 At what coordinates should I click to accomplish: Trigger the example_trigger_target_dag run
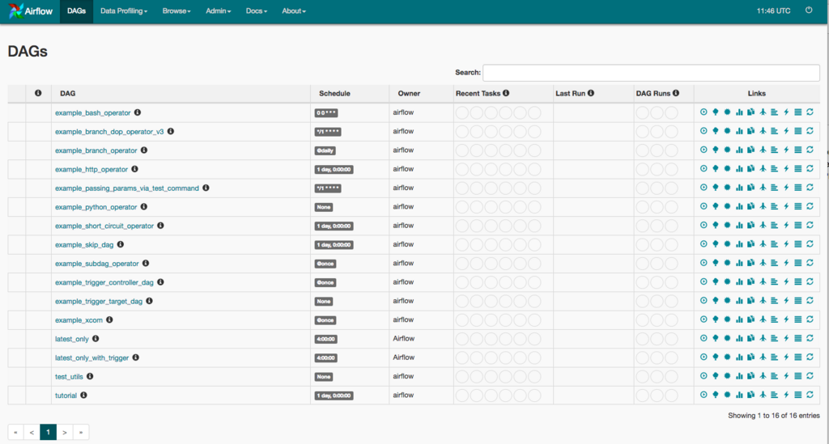click(x=704, y=301)
